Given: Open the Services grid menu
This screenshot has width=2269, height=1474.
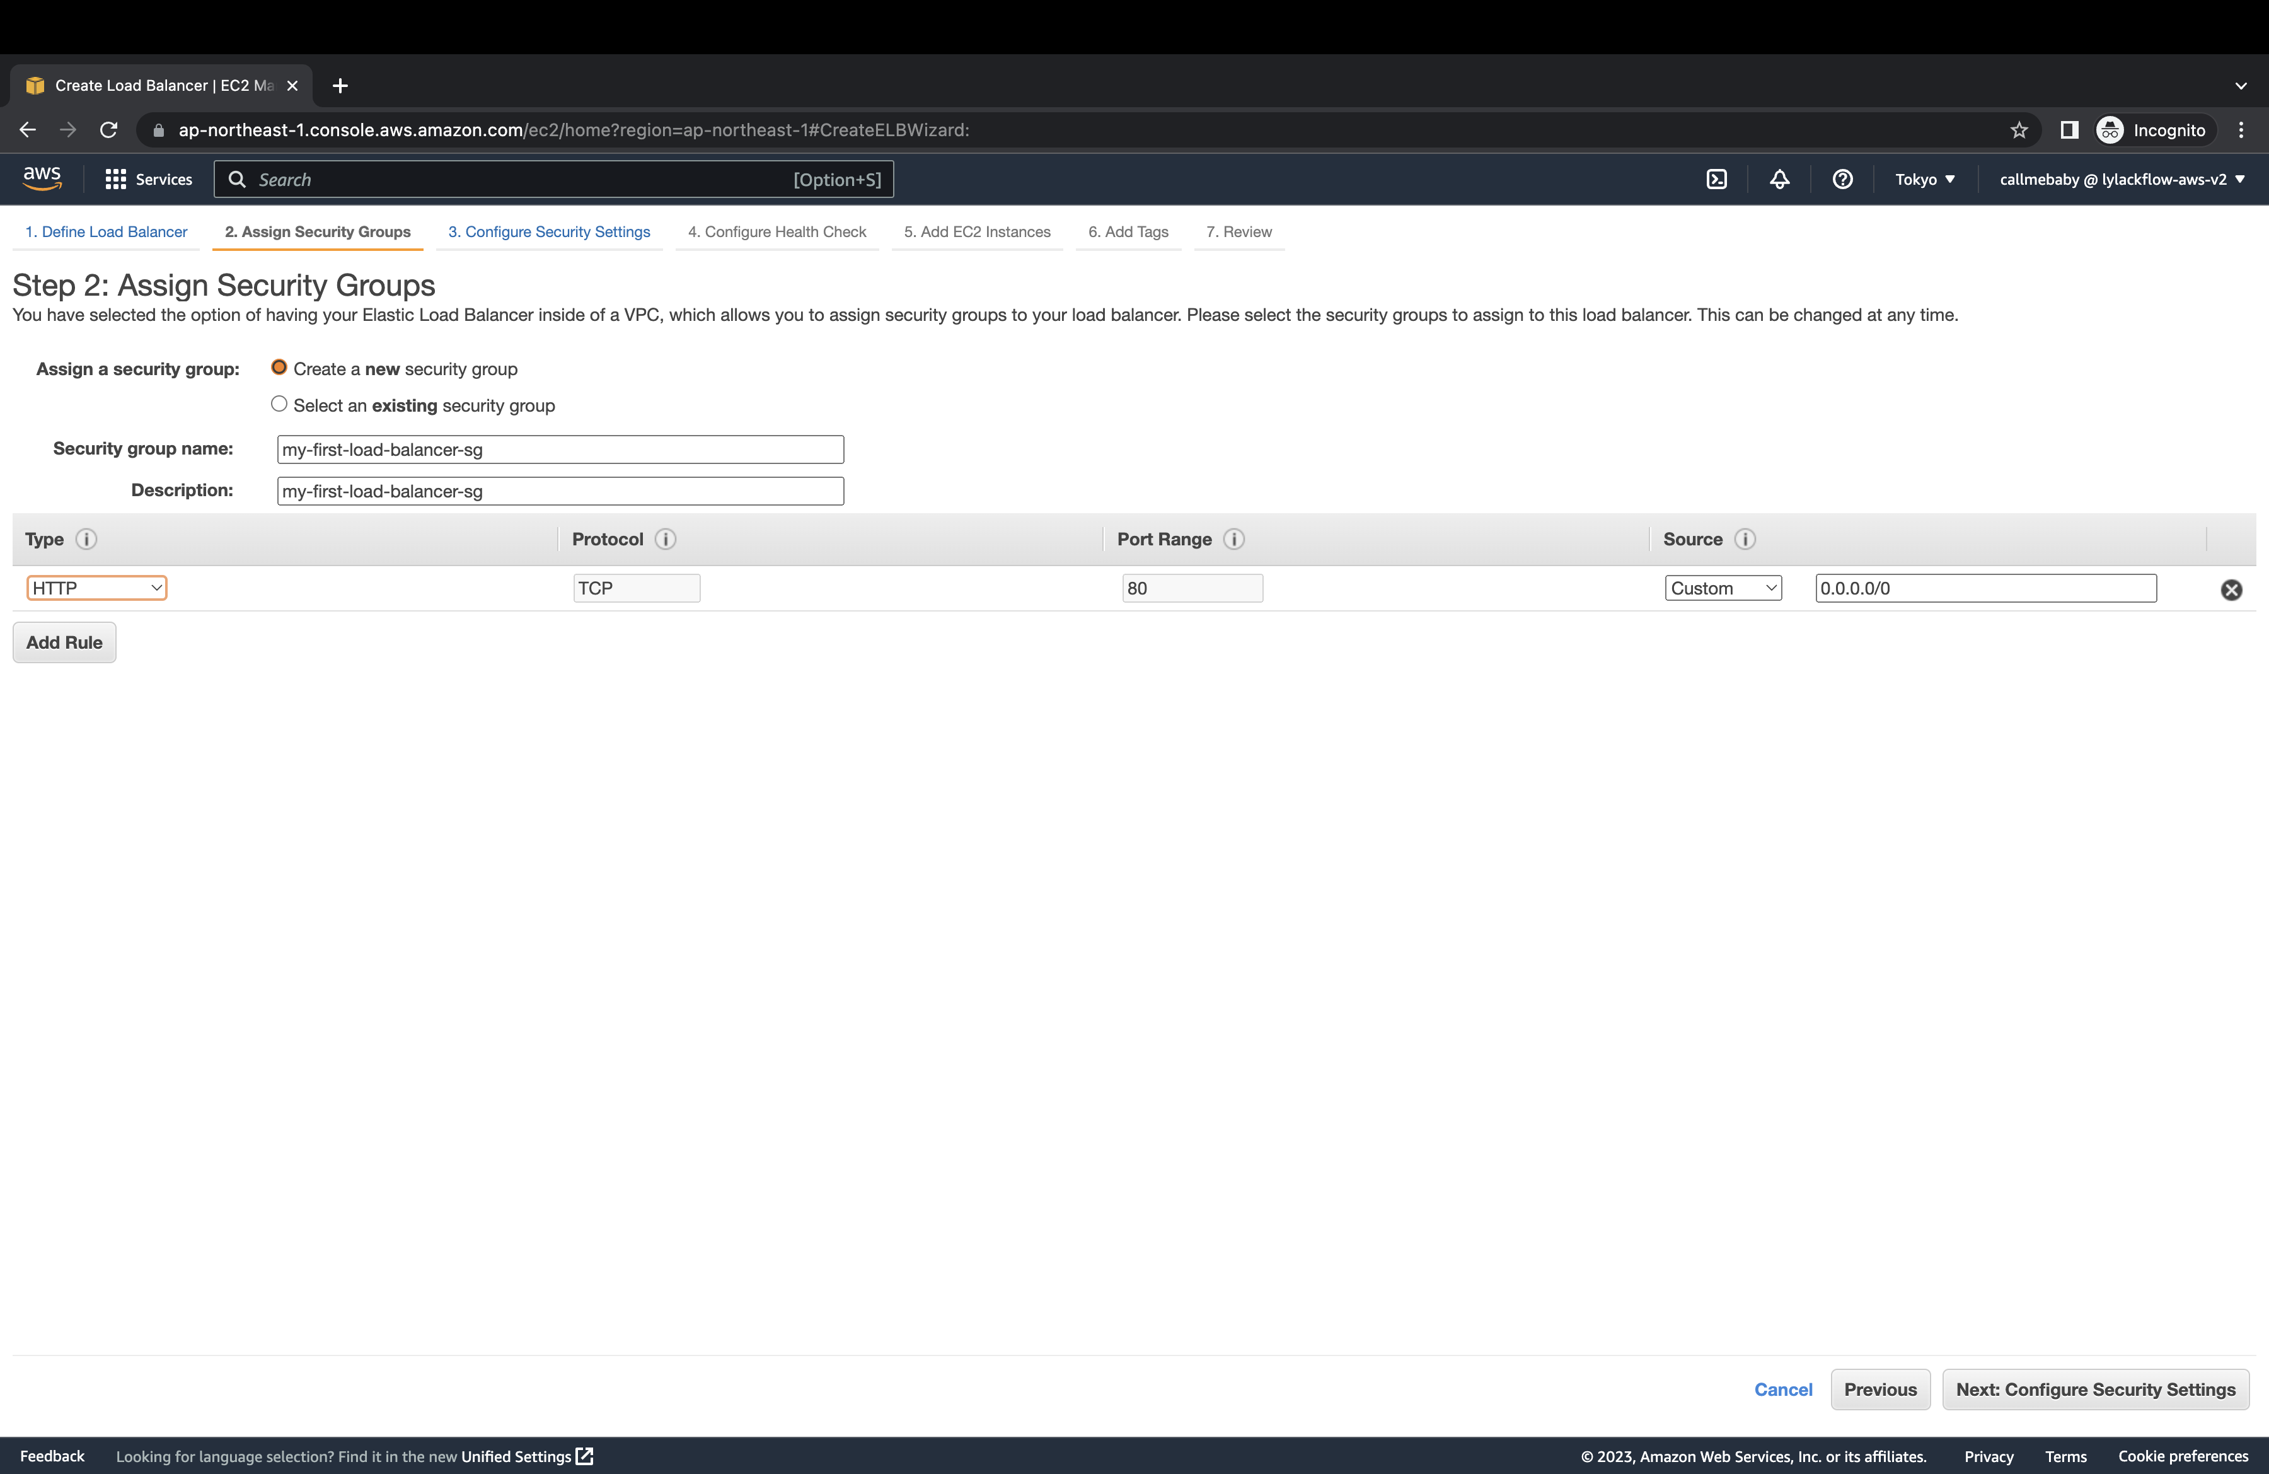Looking at the screenshot, I should point(149,179).
